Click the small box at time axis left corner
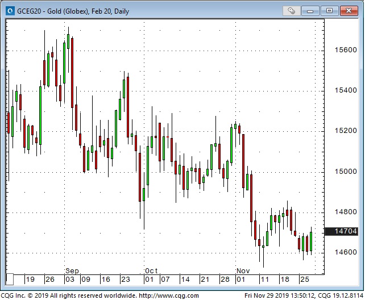Image resolution: width=365 pixels, height=300 pixels. pos(10,279)
